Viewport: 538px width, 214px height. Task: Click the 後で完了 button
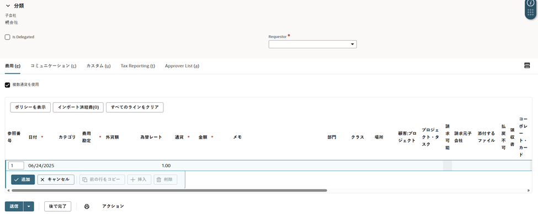(57, 206)
